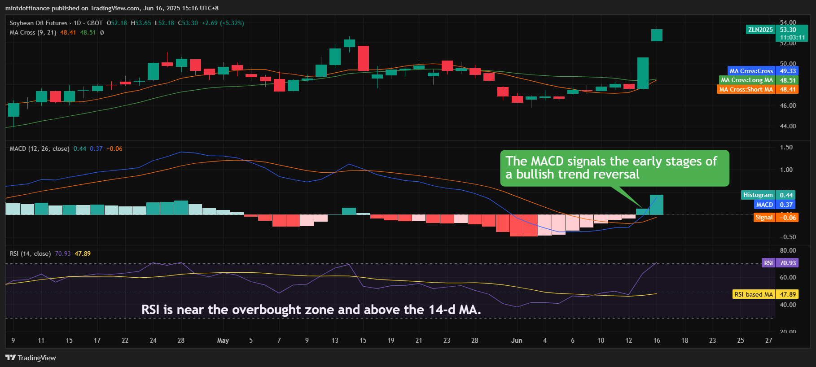The height and width of the screenshot is (367, 816).
Task: Click the 47.89 RSI-based MA value tag
Action: 788,294
